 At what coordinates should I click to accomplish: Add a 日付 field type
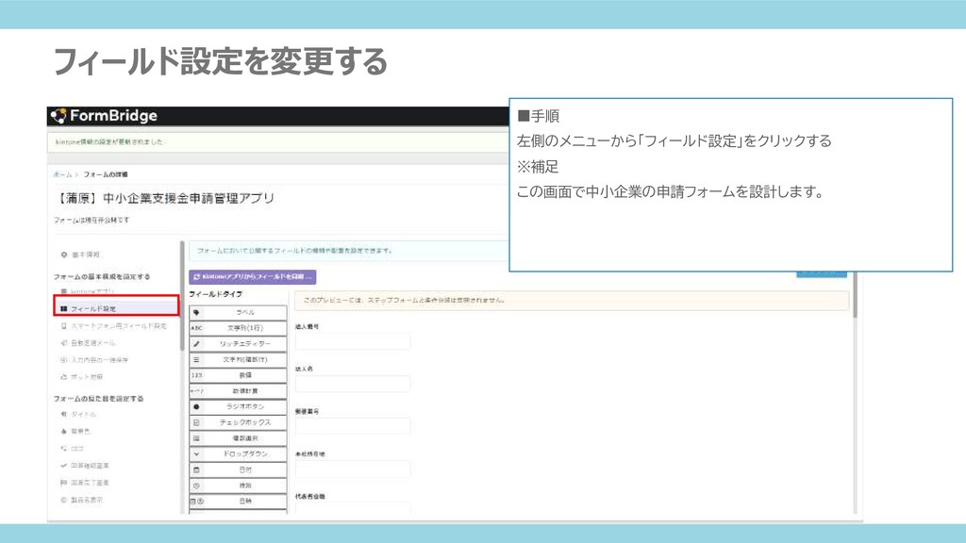click(238, 469)
